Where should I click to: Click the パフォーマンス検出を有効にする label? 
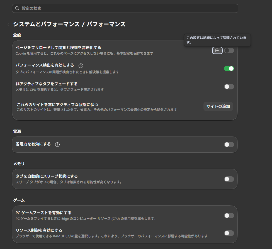[x=45, y=65]
